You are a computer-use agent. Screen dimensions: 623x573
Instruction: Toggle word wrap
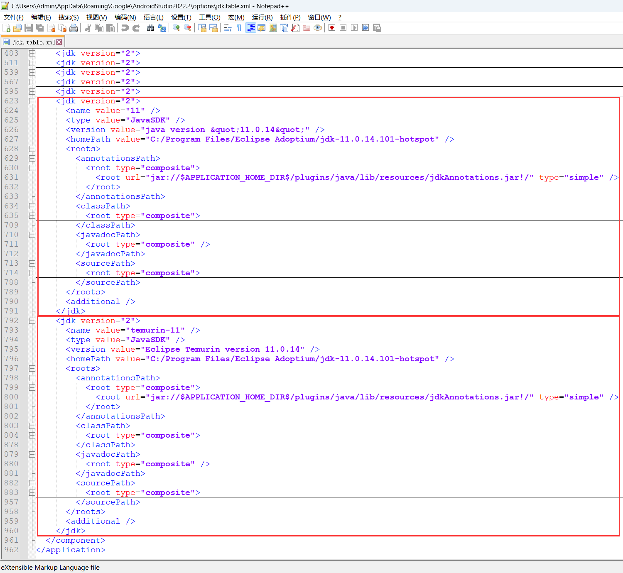(227, 28)
